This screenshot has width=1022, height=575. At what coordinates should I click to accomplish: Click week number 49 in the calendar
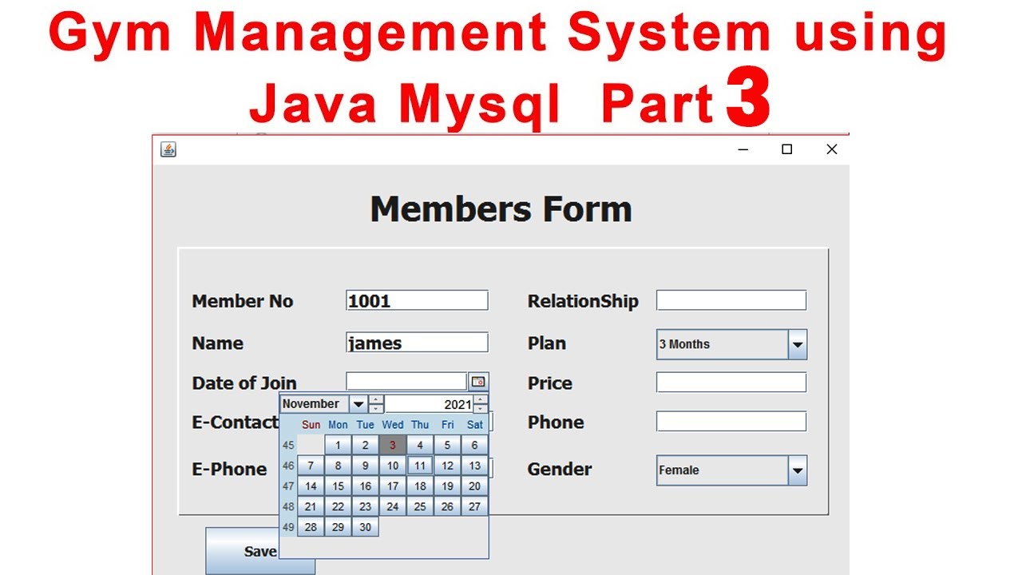288,527
